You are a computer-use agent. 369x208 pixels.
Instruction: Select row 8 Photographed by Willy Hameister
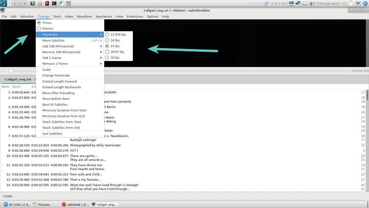click(x=184, y=145)
